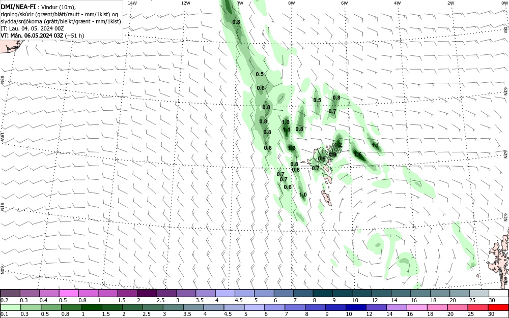Select the dark teal 8 legend swatch
The width and height of the screenshot is (509, 318).
point(323,294)
